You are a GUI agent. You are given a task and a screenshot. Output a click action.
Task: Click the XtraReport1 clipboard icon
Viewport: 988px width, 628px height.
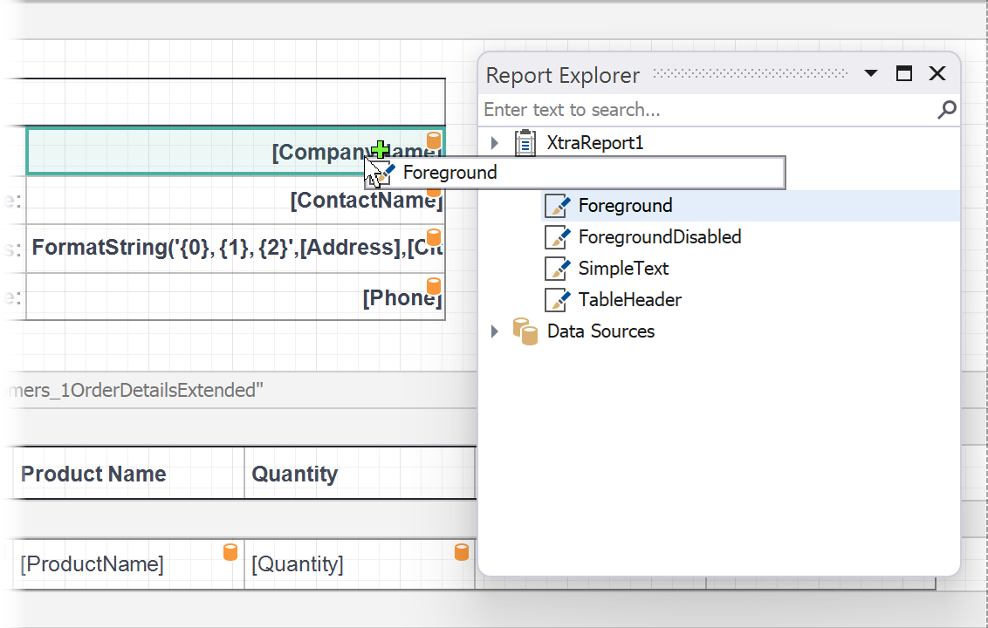coord(525,143)
